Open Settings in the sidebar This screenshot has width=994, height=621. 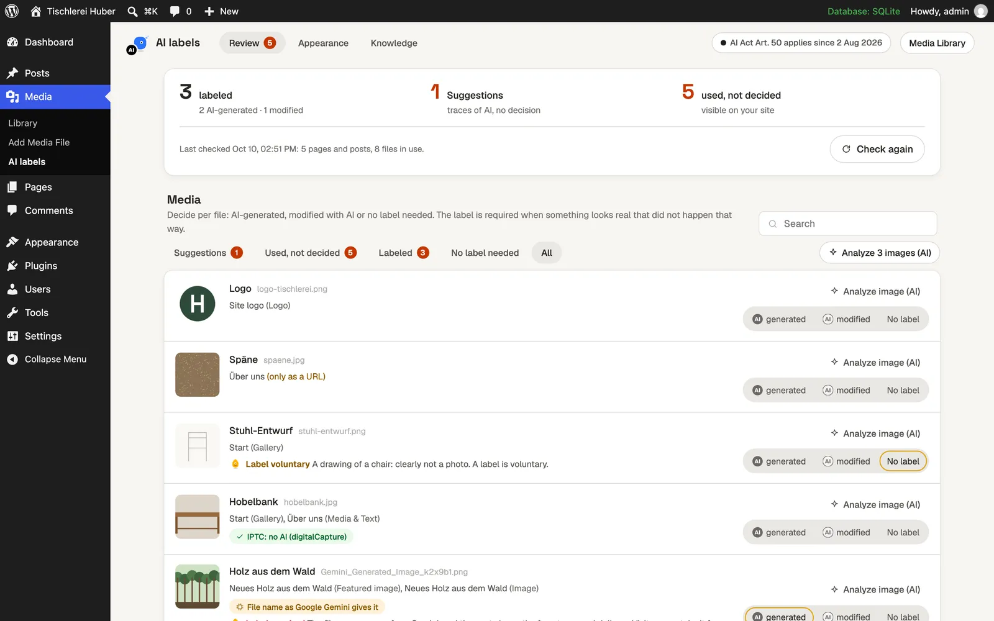point(55,336)
